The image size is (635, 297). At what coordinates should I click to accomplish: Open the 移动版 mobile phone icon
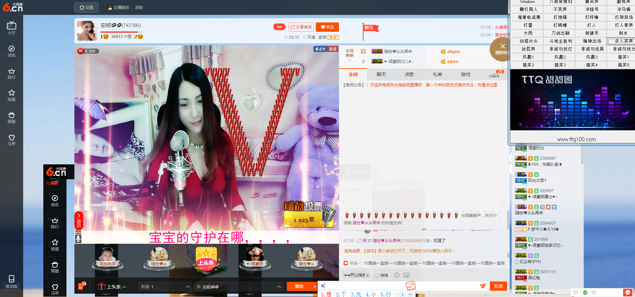pos(12,282)
